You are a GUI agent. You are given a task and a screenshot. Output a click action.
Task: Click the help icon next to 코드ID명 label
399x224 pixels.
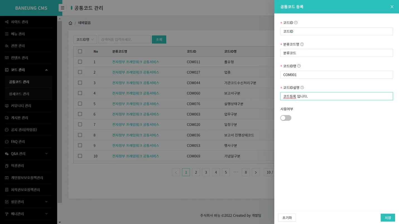[x=299, y=66]
